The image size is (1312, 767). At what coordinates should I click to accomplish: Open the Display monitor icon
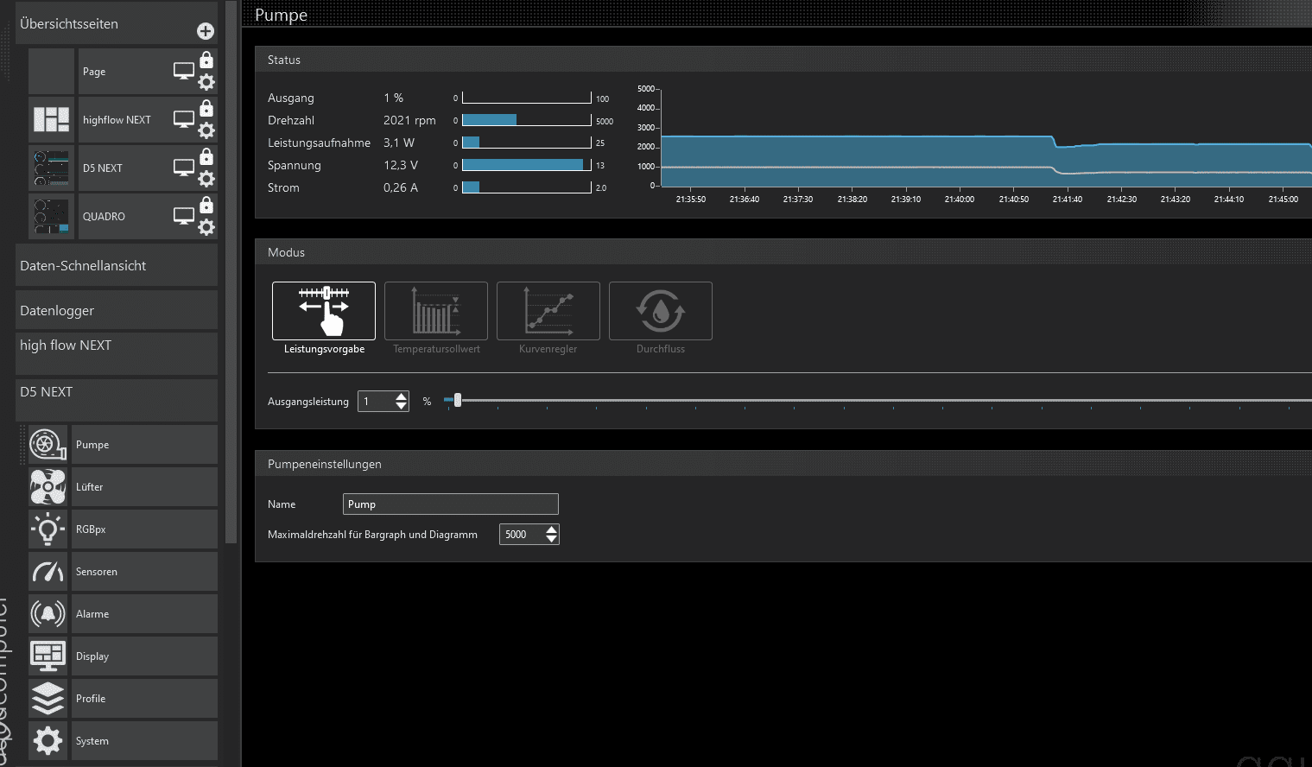pyautogui.click(x=48, y=656)
